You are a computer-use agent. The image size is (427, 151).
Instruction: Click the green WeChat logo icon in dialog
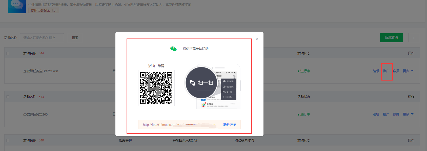(x=173, y=49)
